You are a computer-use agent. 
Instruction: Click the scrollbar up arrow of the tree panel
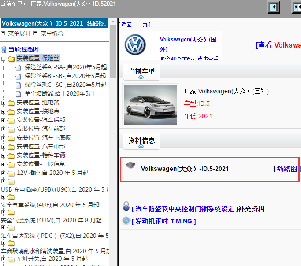113,22
